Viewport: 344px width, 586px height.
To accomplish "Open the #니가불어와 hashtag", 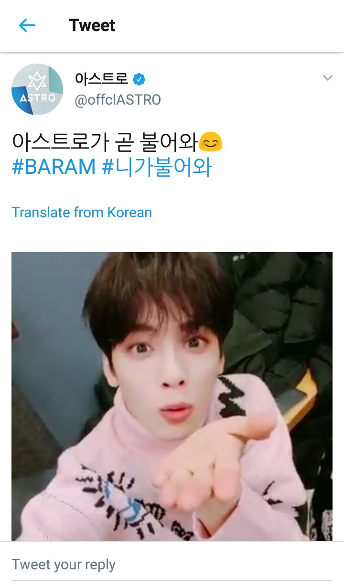I will tap(157, 168).
